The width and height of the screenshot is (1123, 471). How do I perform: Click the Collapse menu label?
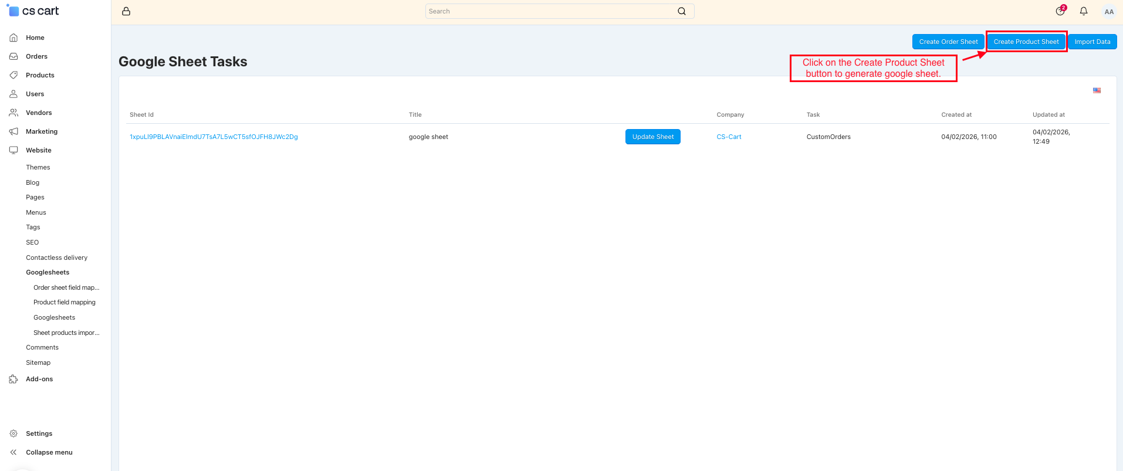[x=49, y=452]
